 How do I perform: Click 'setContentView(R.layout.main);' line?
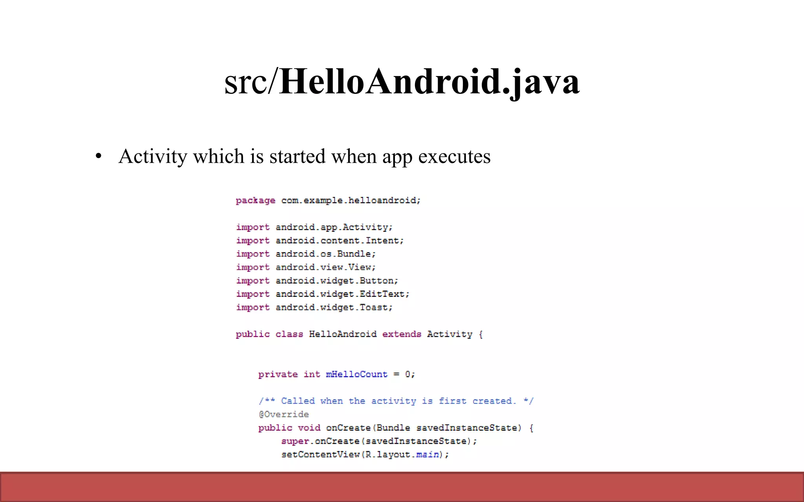click(x=365, y=455)
